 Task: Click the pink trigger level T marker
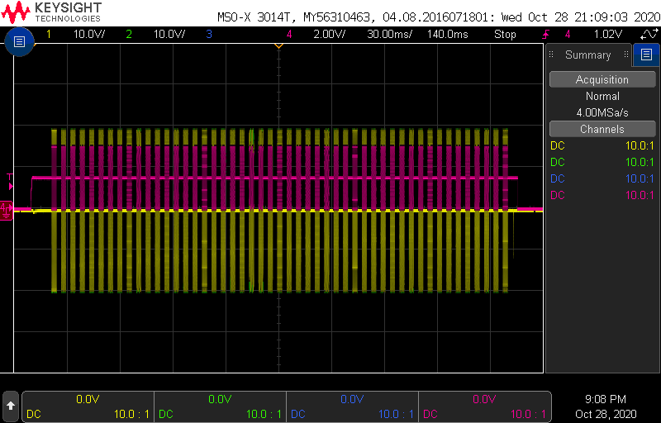9,177
